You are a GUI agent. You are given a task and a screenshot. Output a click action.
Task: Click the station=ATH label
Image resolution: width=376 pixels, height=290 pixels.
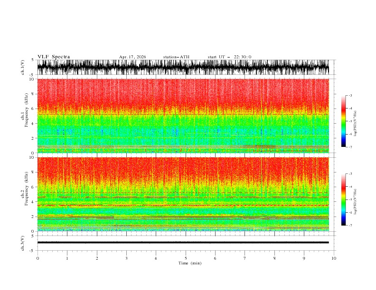coord(176,57)
